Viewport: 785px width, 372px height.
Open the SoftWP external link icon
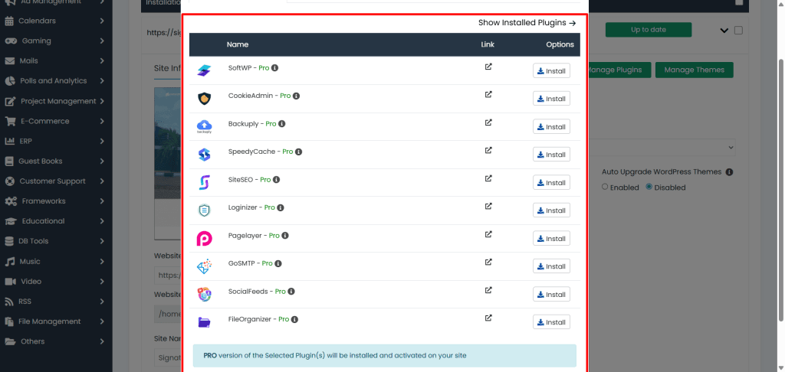pyautogui.click(x=488, y=67)
